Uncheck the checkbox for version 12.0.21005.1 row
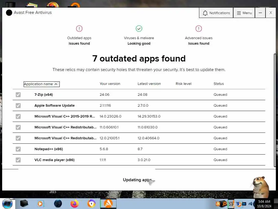The image size is (278, 209). point(18,138)
